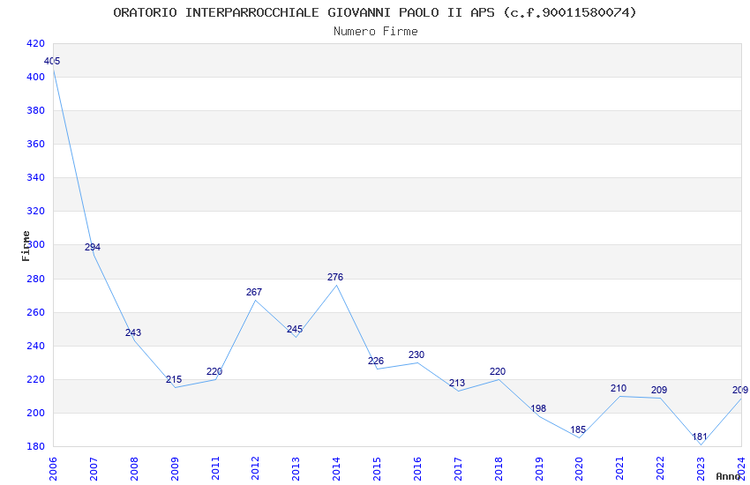Select the 220 data label above year 2011

point(214,371)
